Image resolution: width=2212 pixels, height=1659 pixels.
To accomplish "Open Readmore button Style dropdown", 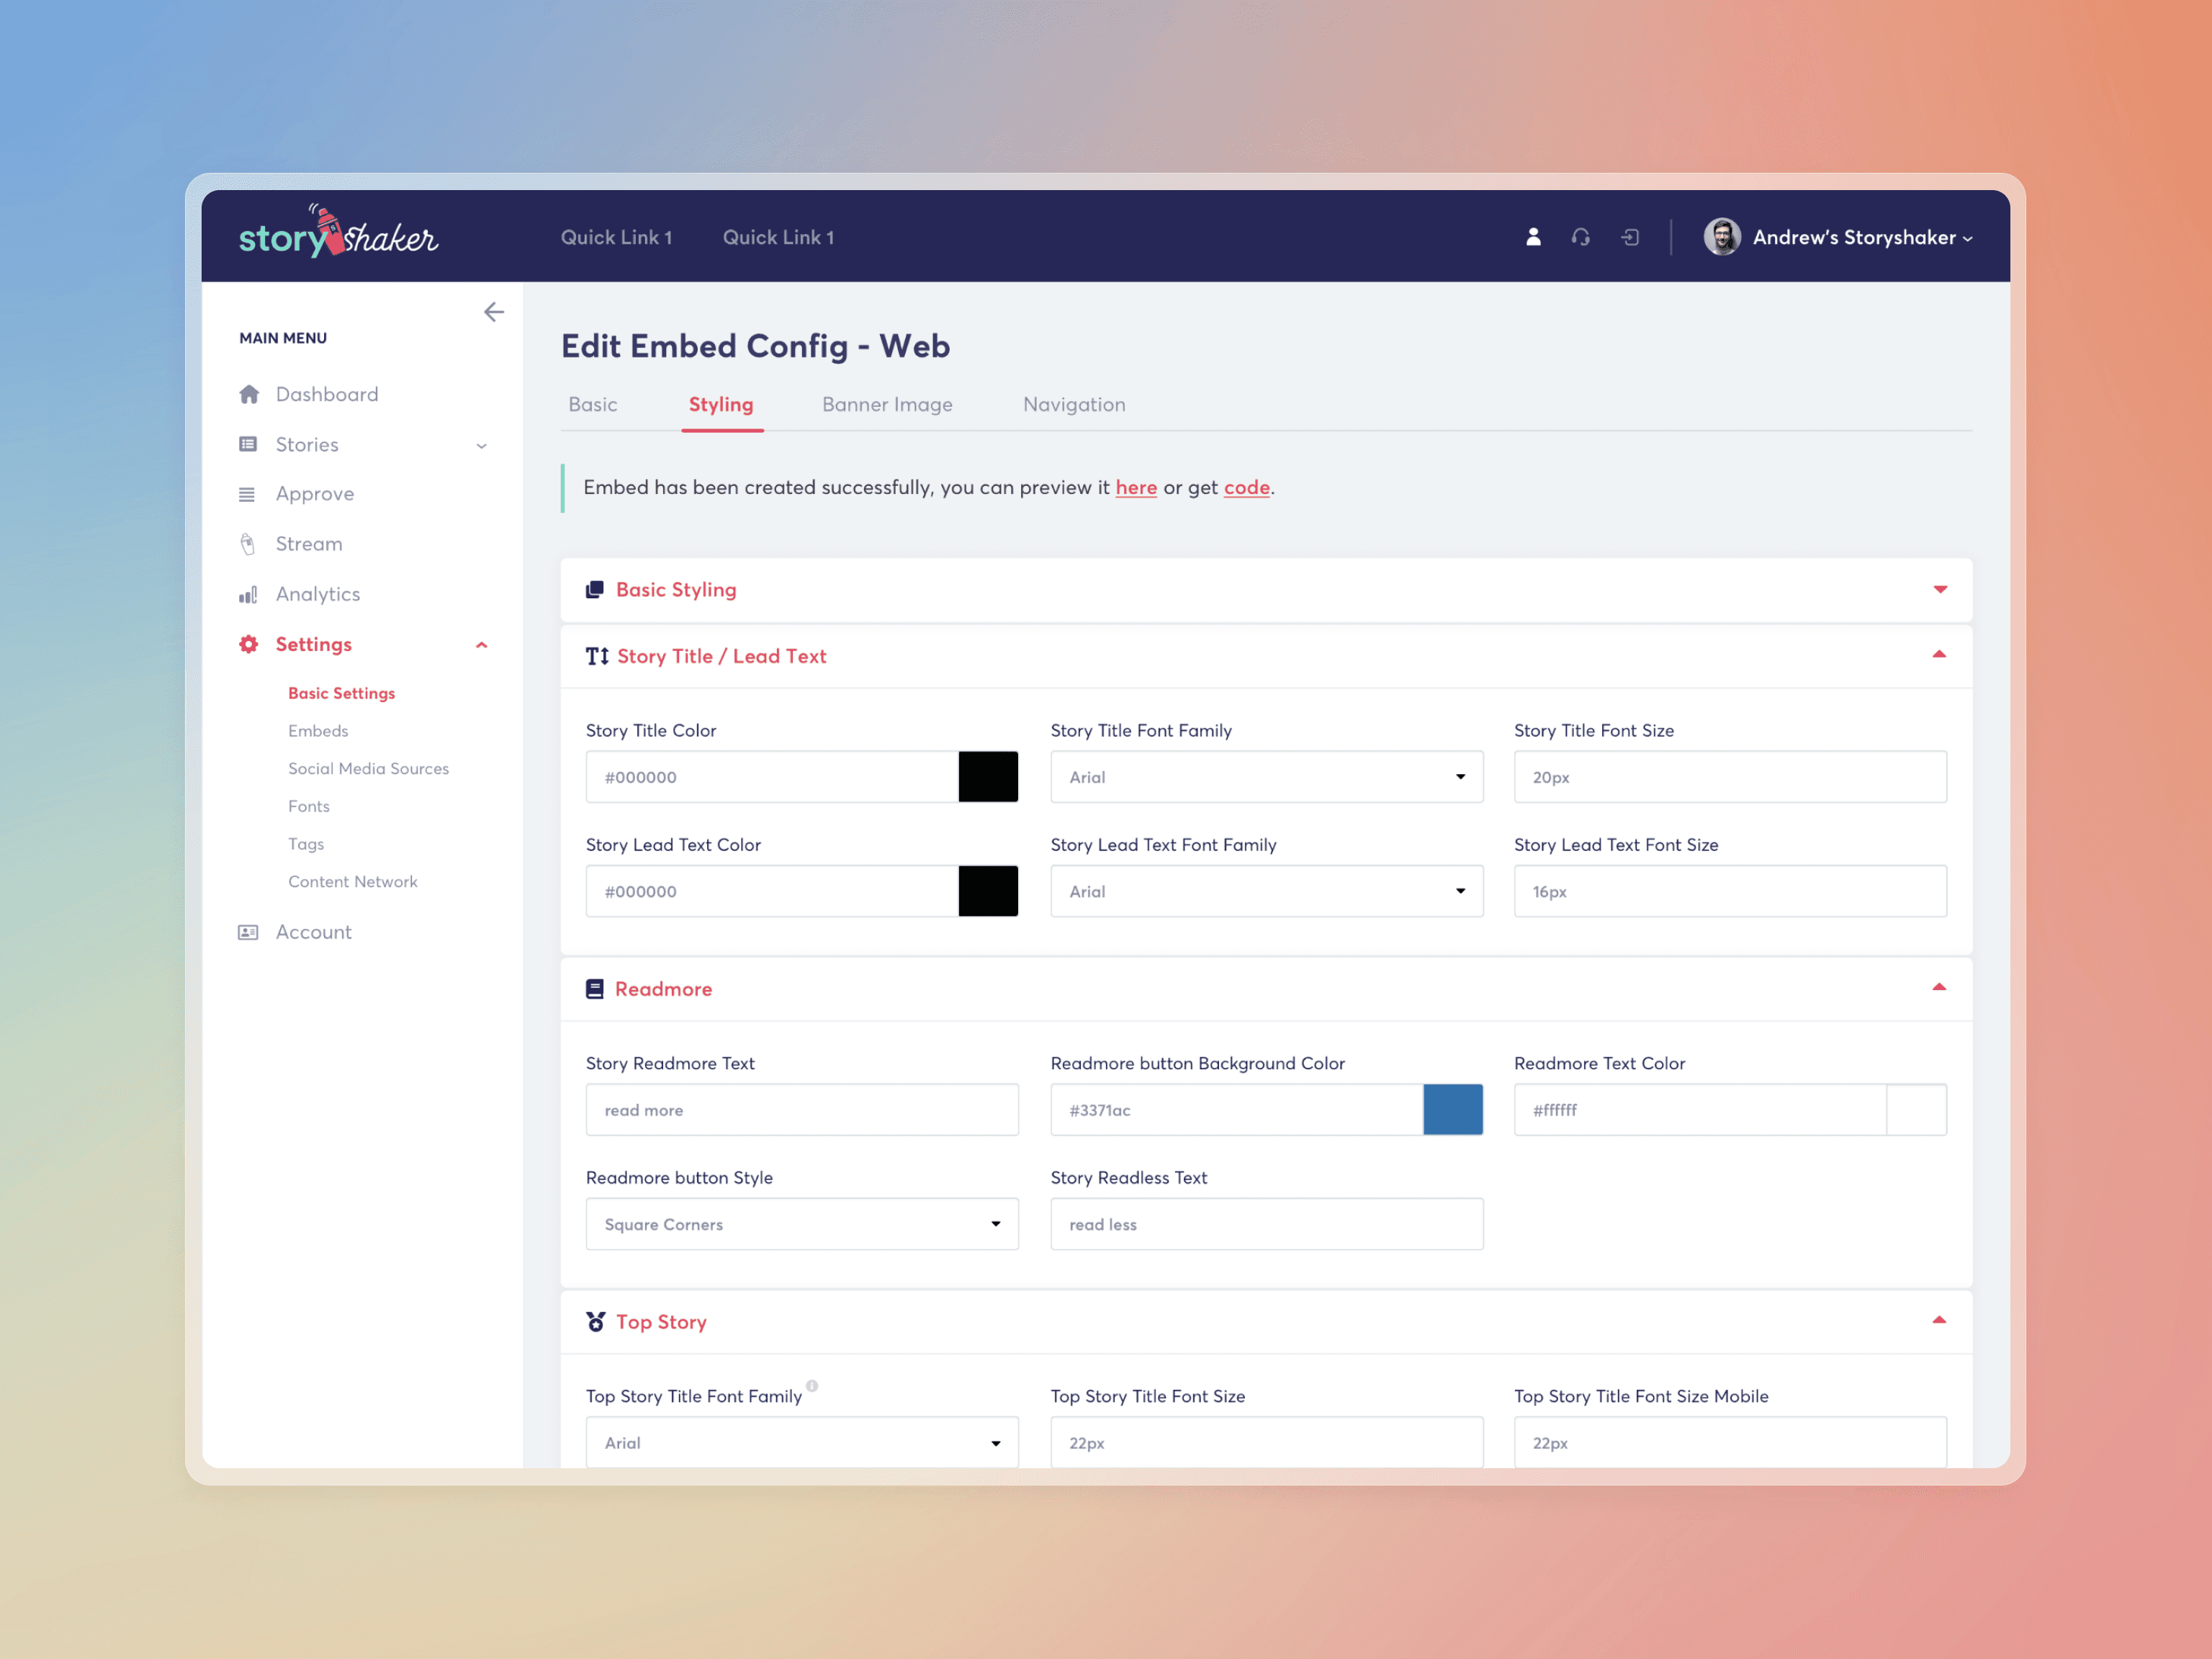I will [x=802, y=1224].
